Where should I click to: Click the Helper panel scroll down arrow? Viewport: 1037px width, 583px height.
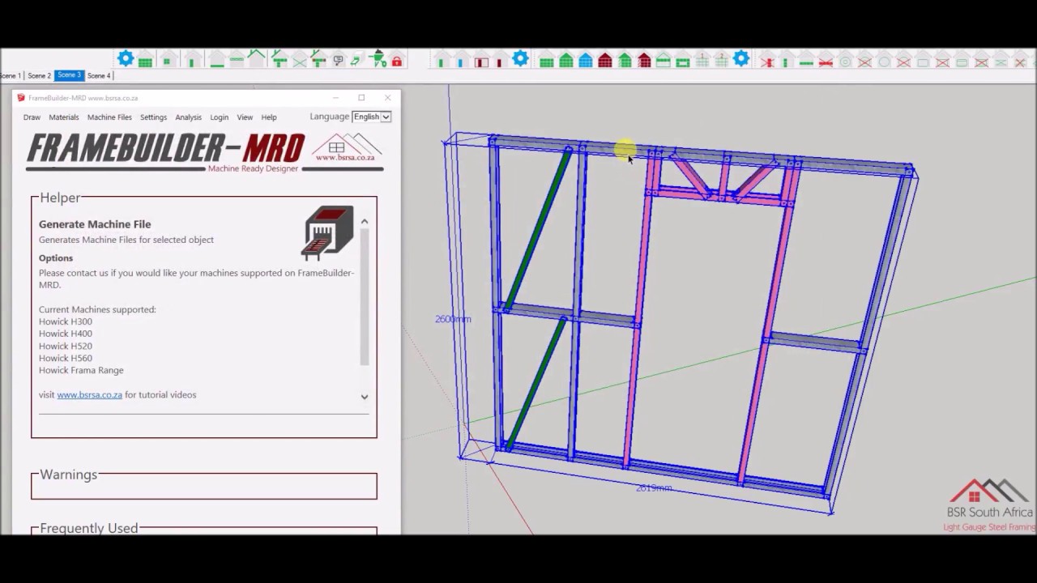pyautogui.click(x=365, y=397)
